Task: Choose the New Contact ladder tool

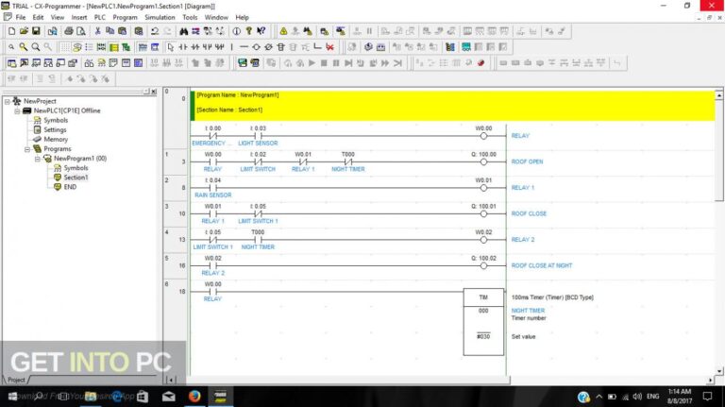Action: pyautogui.click(x=183, y=46)
